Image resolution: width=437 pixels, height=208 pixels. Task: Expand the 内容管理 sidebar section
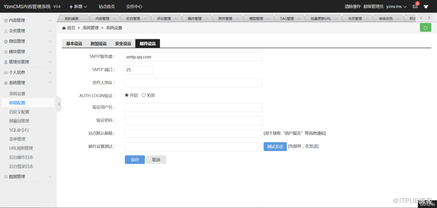50,21
